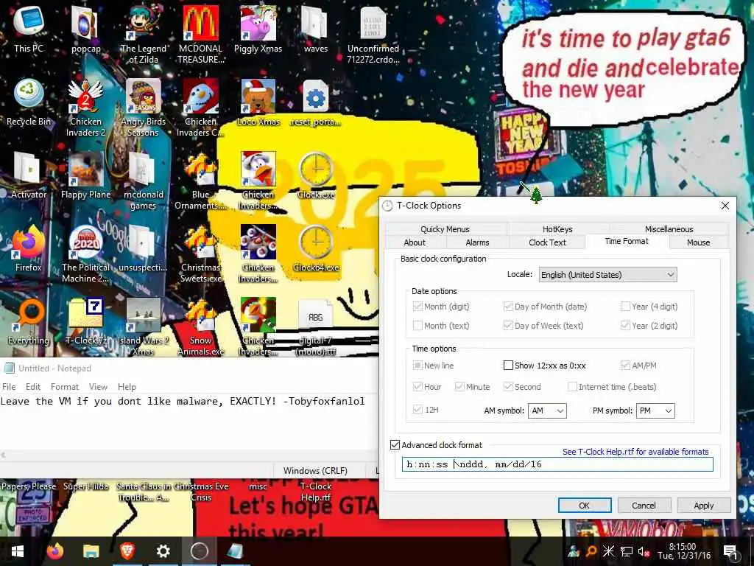Expand the PM symbol combo box

(x=655, y=410)
